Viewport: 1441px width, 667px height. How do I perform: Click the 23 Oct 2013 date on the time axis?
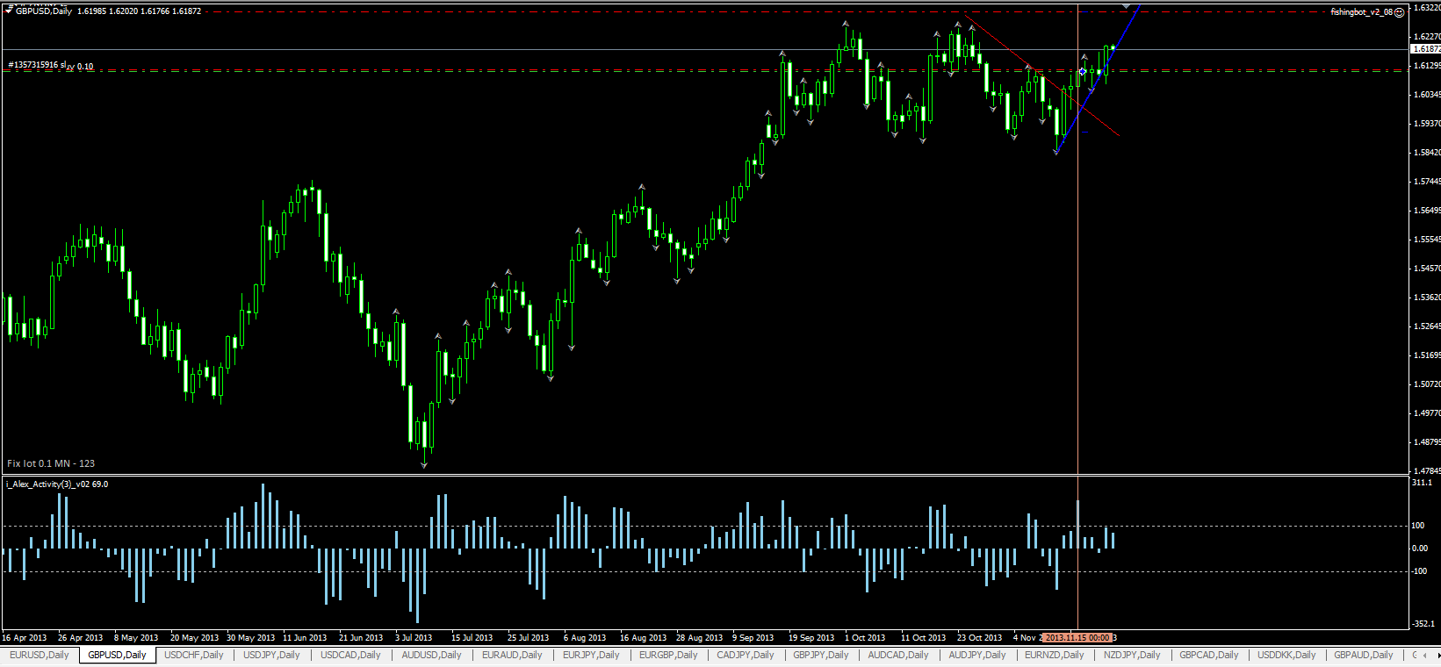point(979,638)
